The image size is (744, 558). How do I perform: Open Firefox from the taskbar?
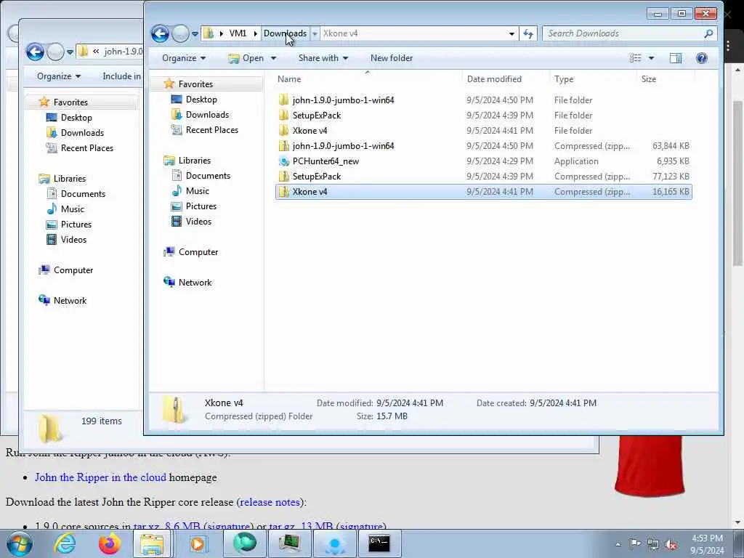[109, 543]
